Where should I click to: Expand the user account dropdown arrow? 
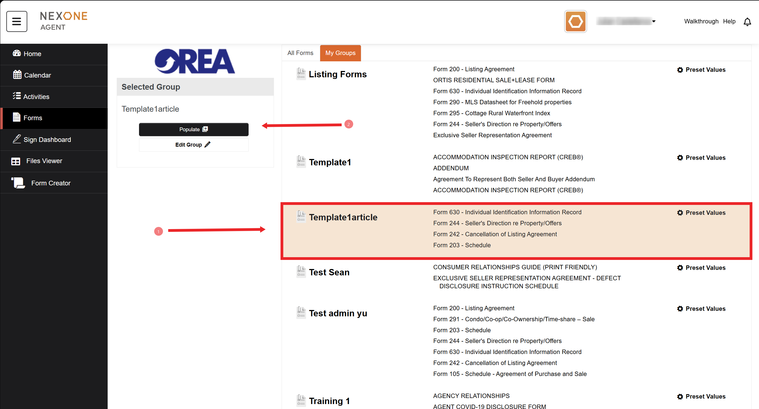[654, 21]
